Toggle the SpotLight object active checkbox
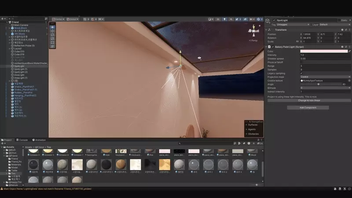 (x=274, y=20)
